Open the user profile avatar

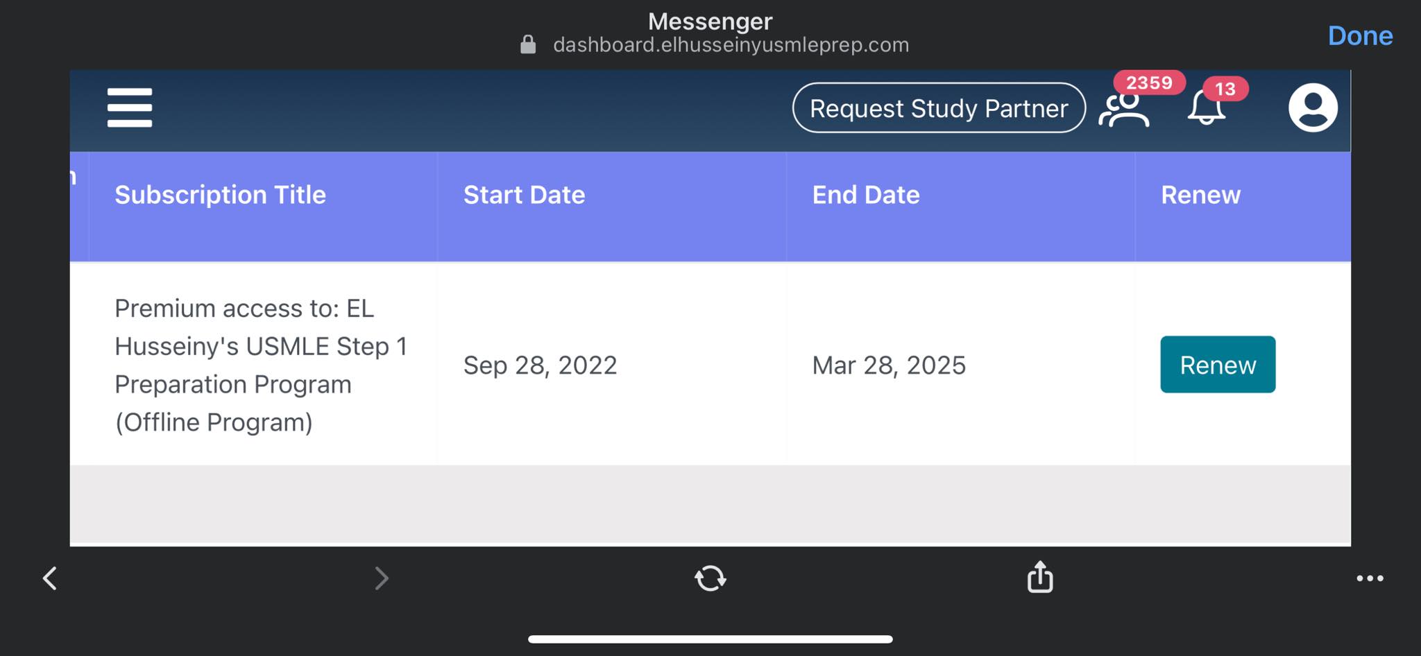[1313, 107]
